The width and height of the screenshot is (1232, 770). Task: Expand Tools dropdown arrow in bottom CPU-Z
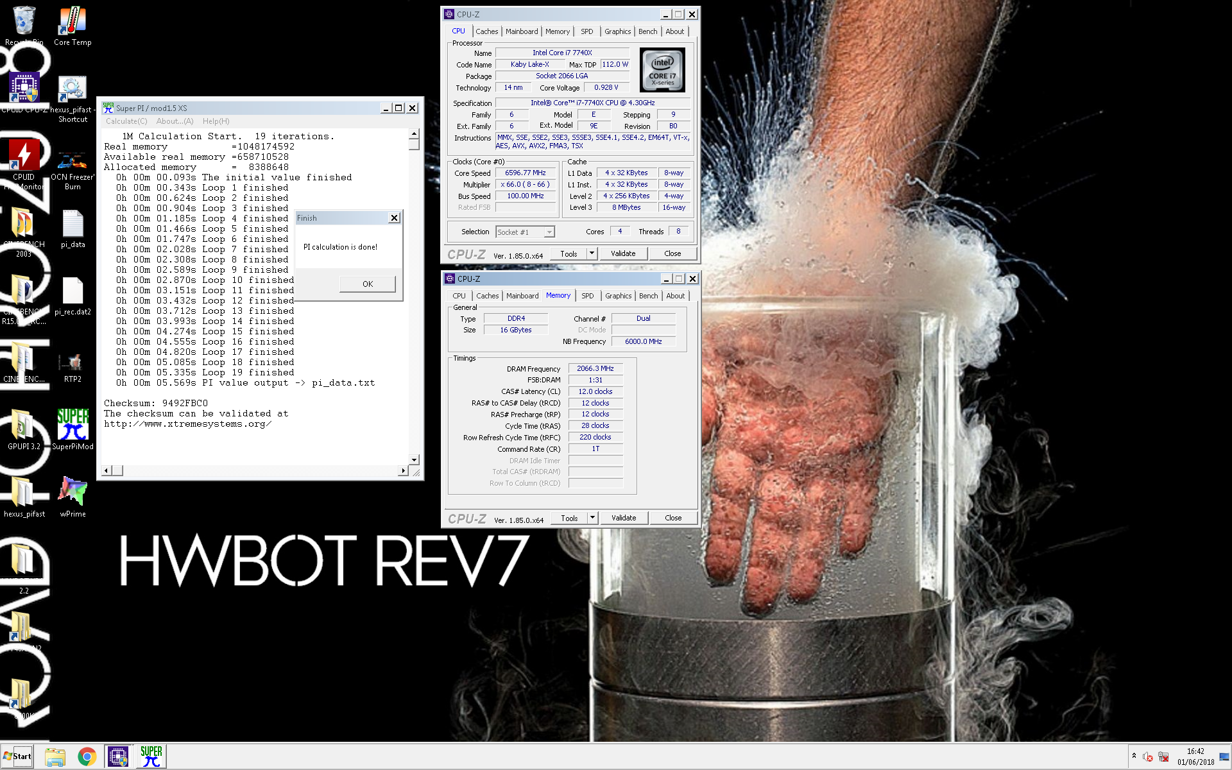[593, 518]
